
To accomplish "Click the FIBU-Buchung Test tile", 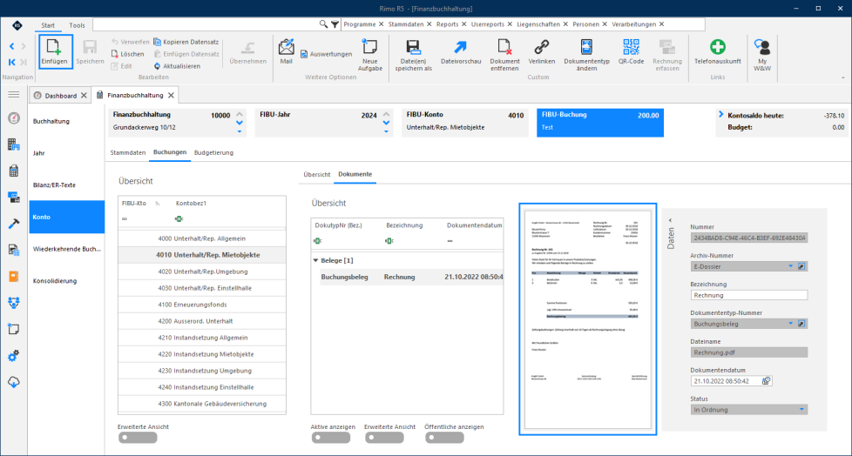I will 600,122.
